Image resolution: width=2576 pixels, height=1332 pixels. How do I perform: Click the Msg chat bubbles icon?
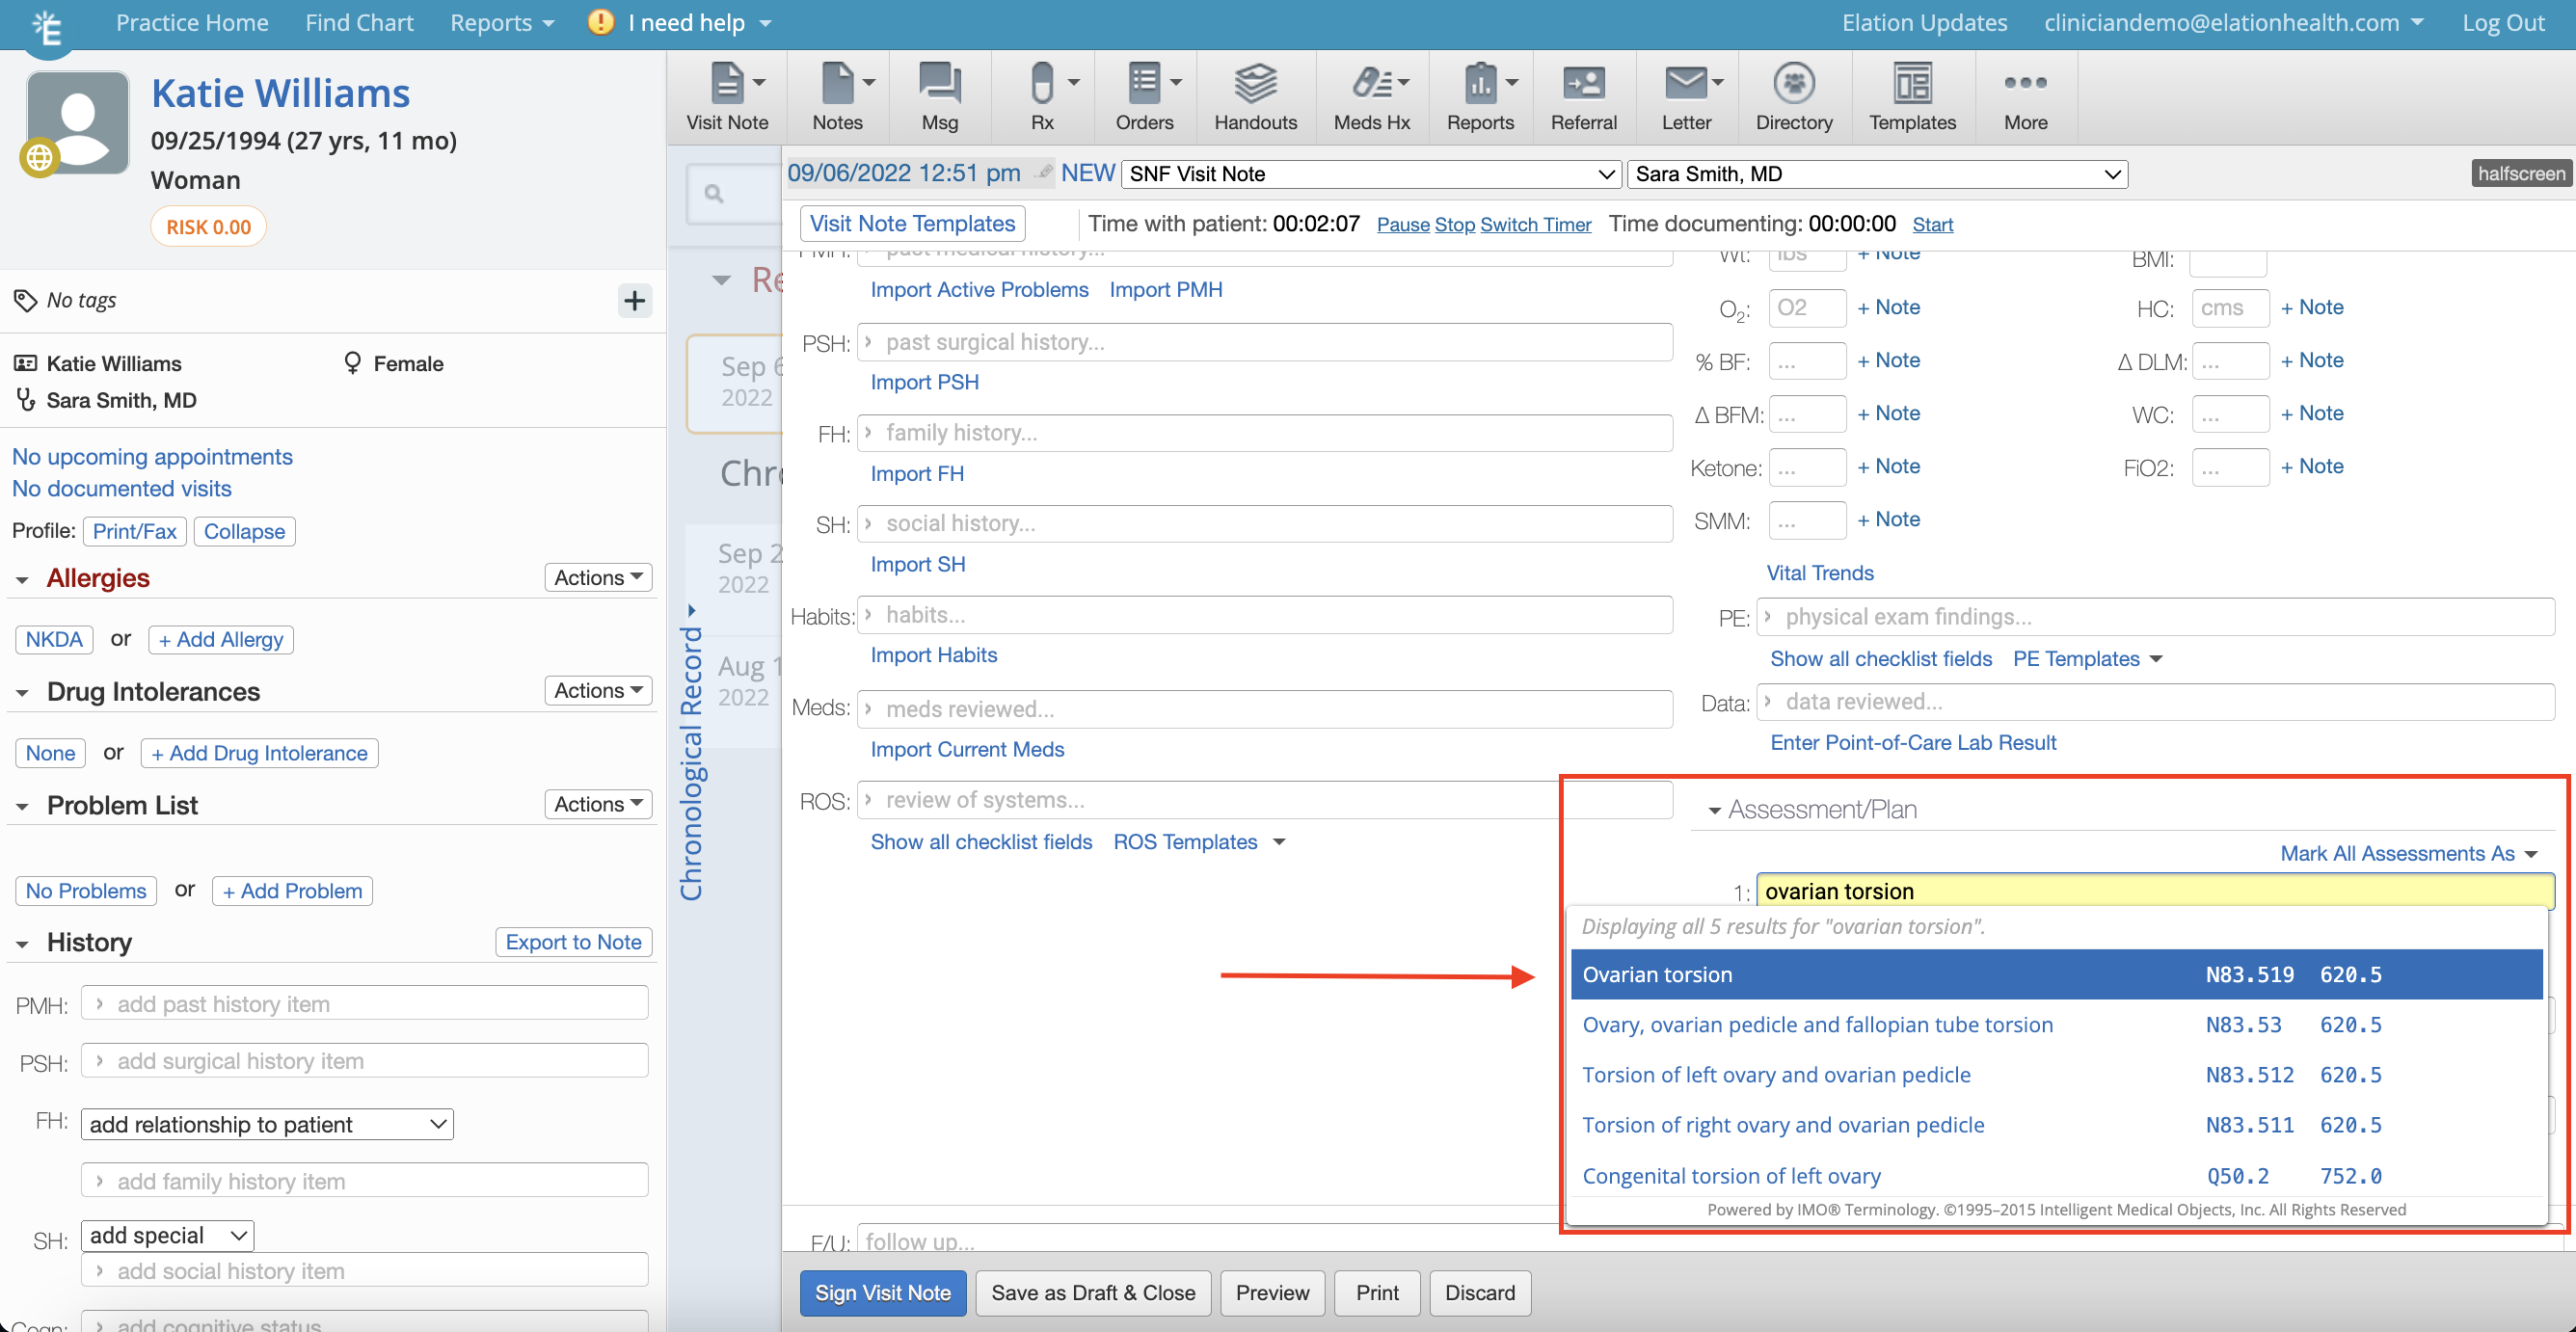click(x=939, y=84)
